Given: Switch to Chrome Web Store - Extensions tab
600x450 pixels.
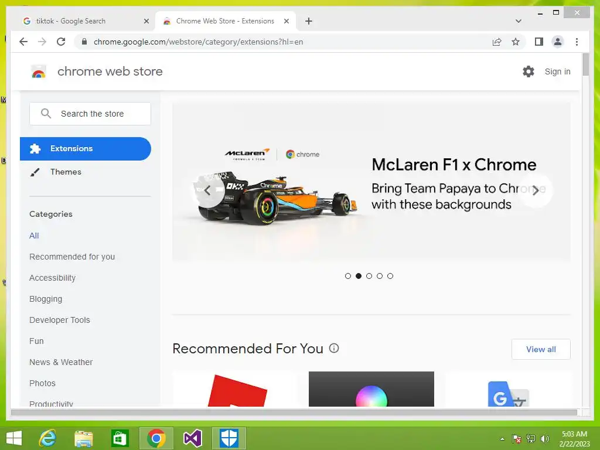Looking at the screenshot, I should pyautogui.click(x=225, y=21).
